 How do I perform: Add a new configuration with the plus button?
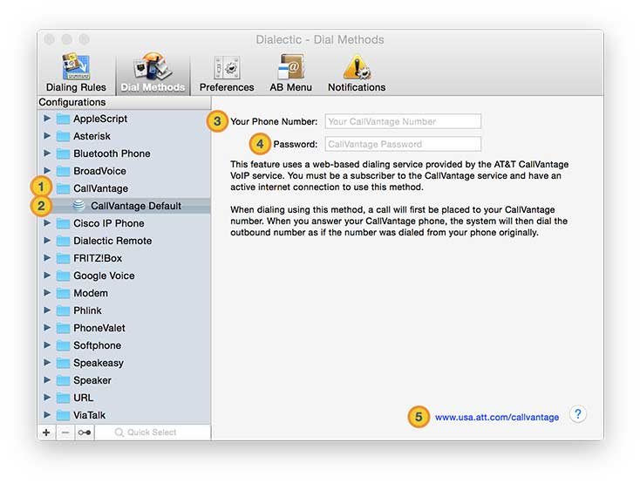[x=46, y=433]
